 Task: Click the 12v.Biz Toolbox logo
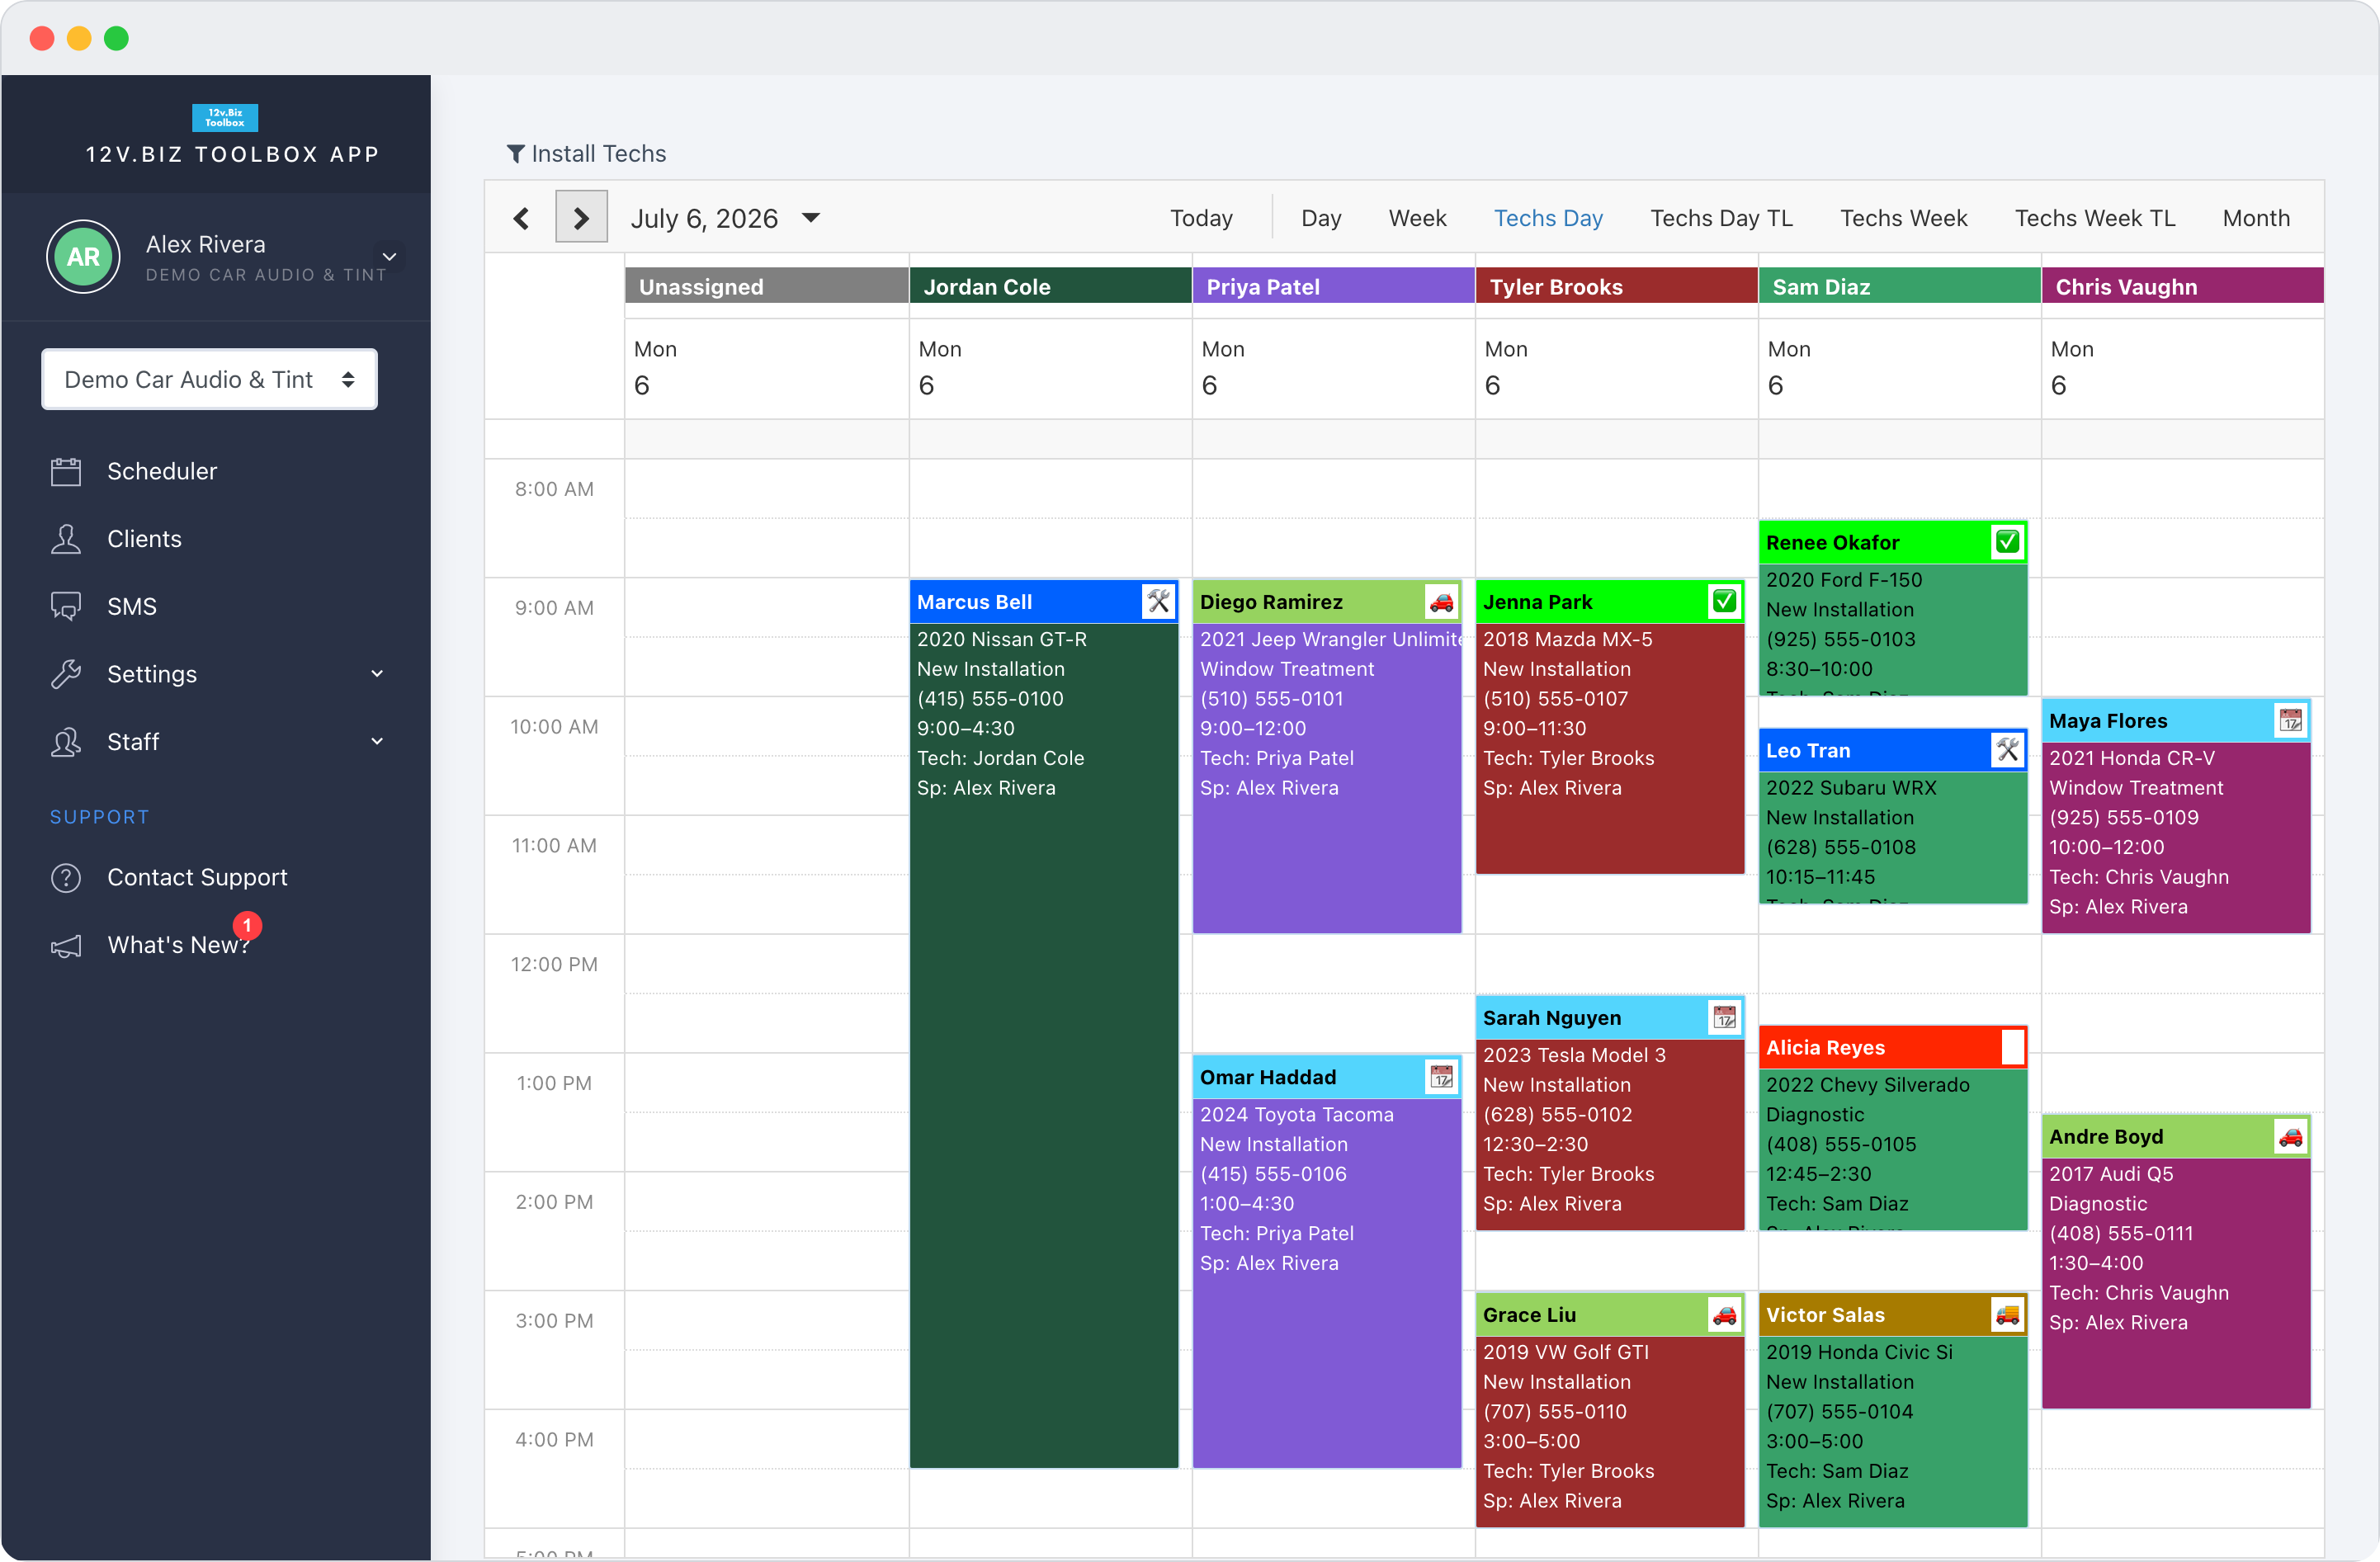[225, 117]
